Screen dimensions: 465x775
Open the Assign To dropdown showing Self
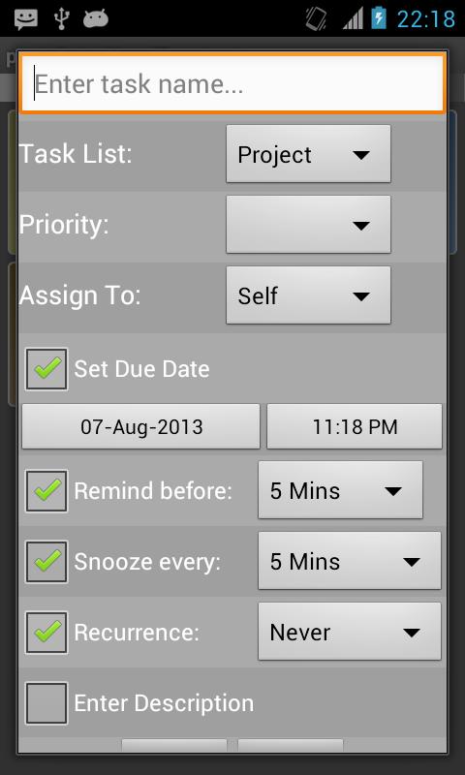[308, 295]
